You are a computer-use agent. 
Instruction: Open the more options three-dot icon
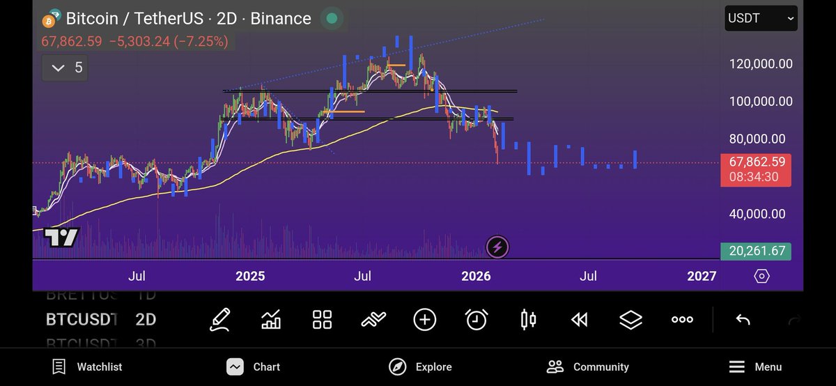(x=682, y=319)
